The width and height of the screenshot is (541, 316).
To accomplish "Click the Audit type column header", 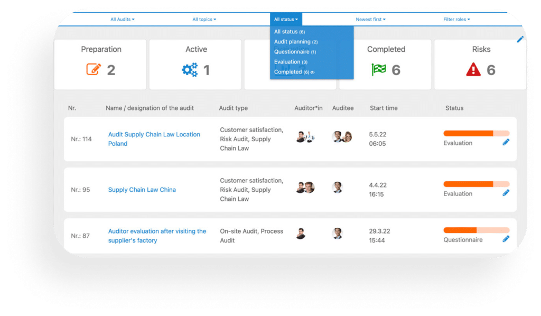I will point(233,108).
